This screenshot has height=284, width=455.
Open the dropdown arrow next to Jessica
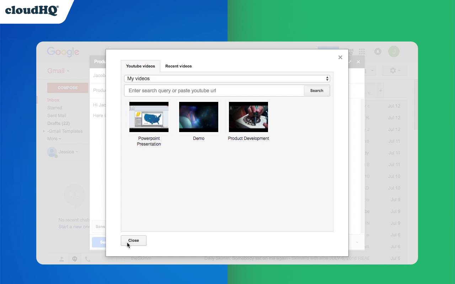pyautogui.click(x=77, y=152)
